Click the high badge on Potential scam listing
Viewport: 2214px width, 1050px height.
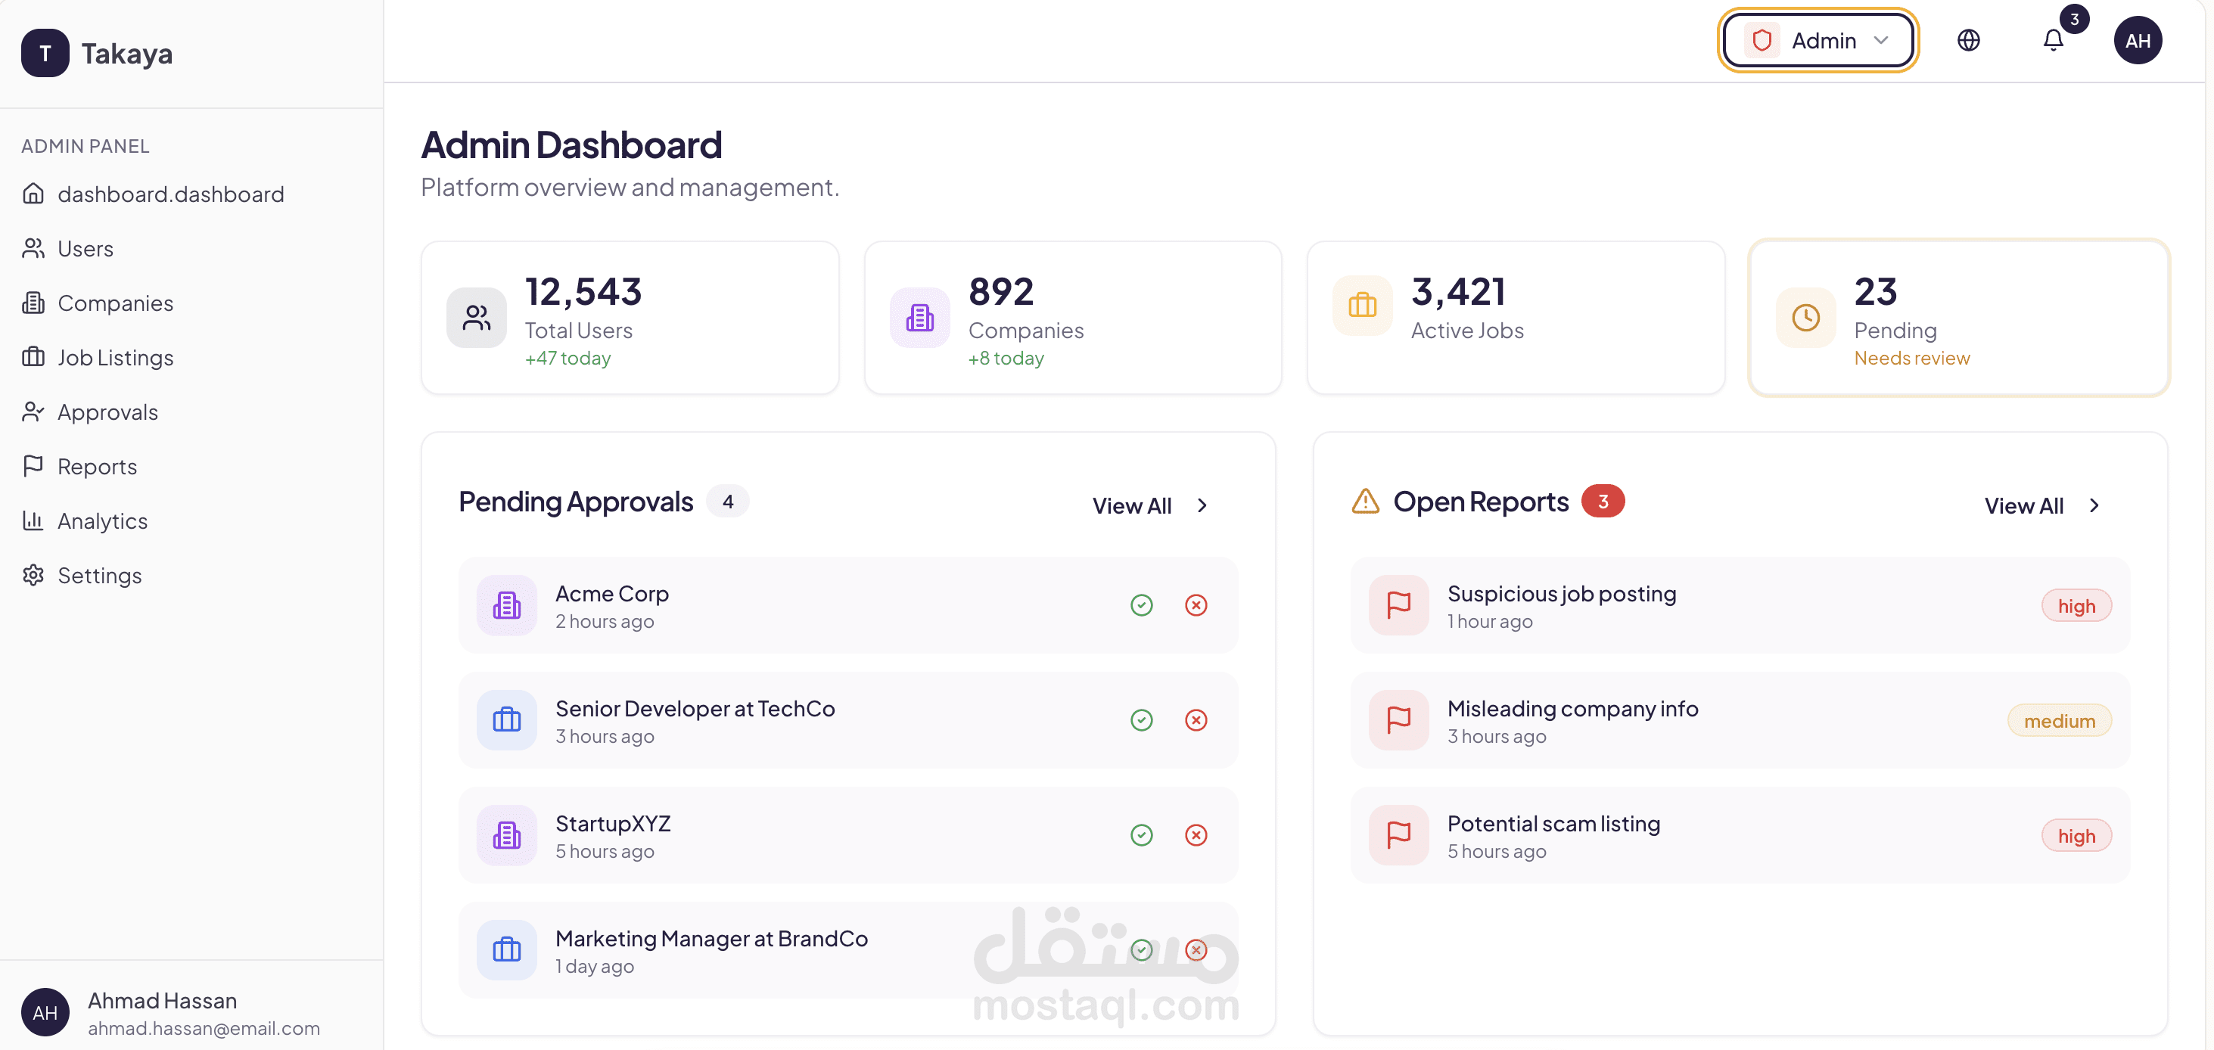tap(2076, 835)
